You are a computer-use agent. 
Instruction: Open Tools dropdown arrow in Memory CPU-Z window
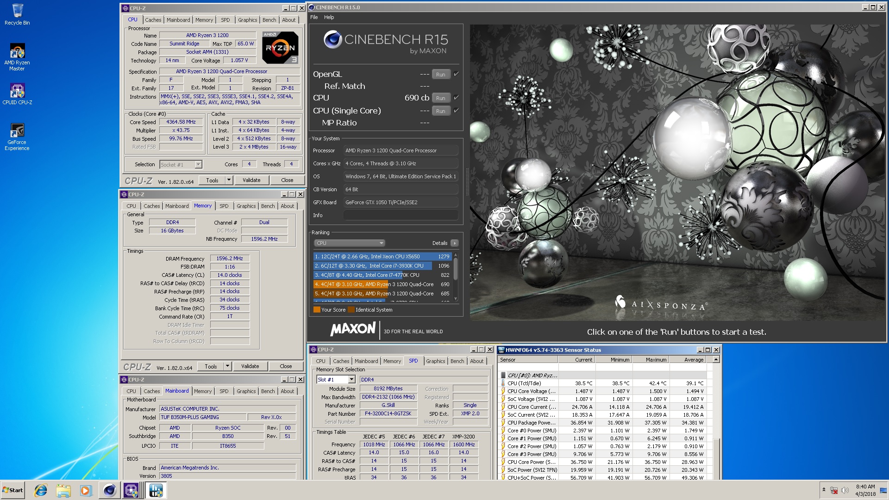pos(227,366)
